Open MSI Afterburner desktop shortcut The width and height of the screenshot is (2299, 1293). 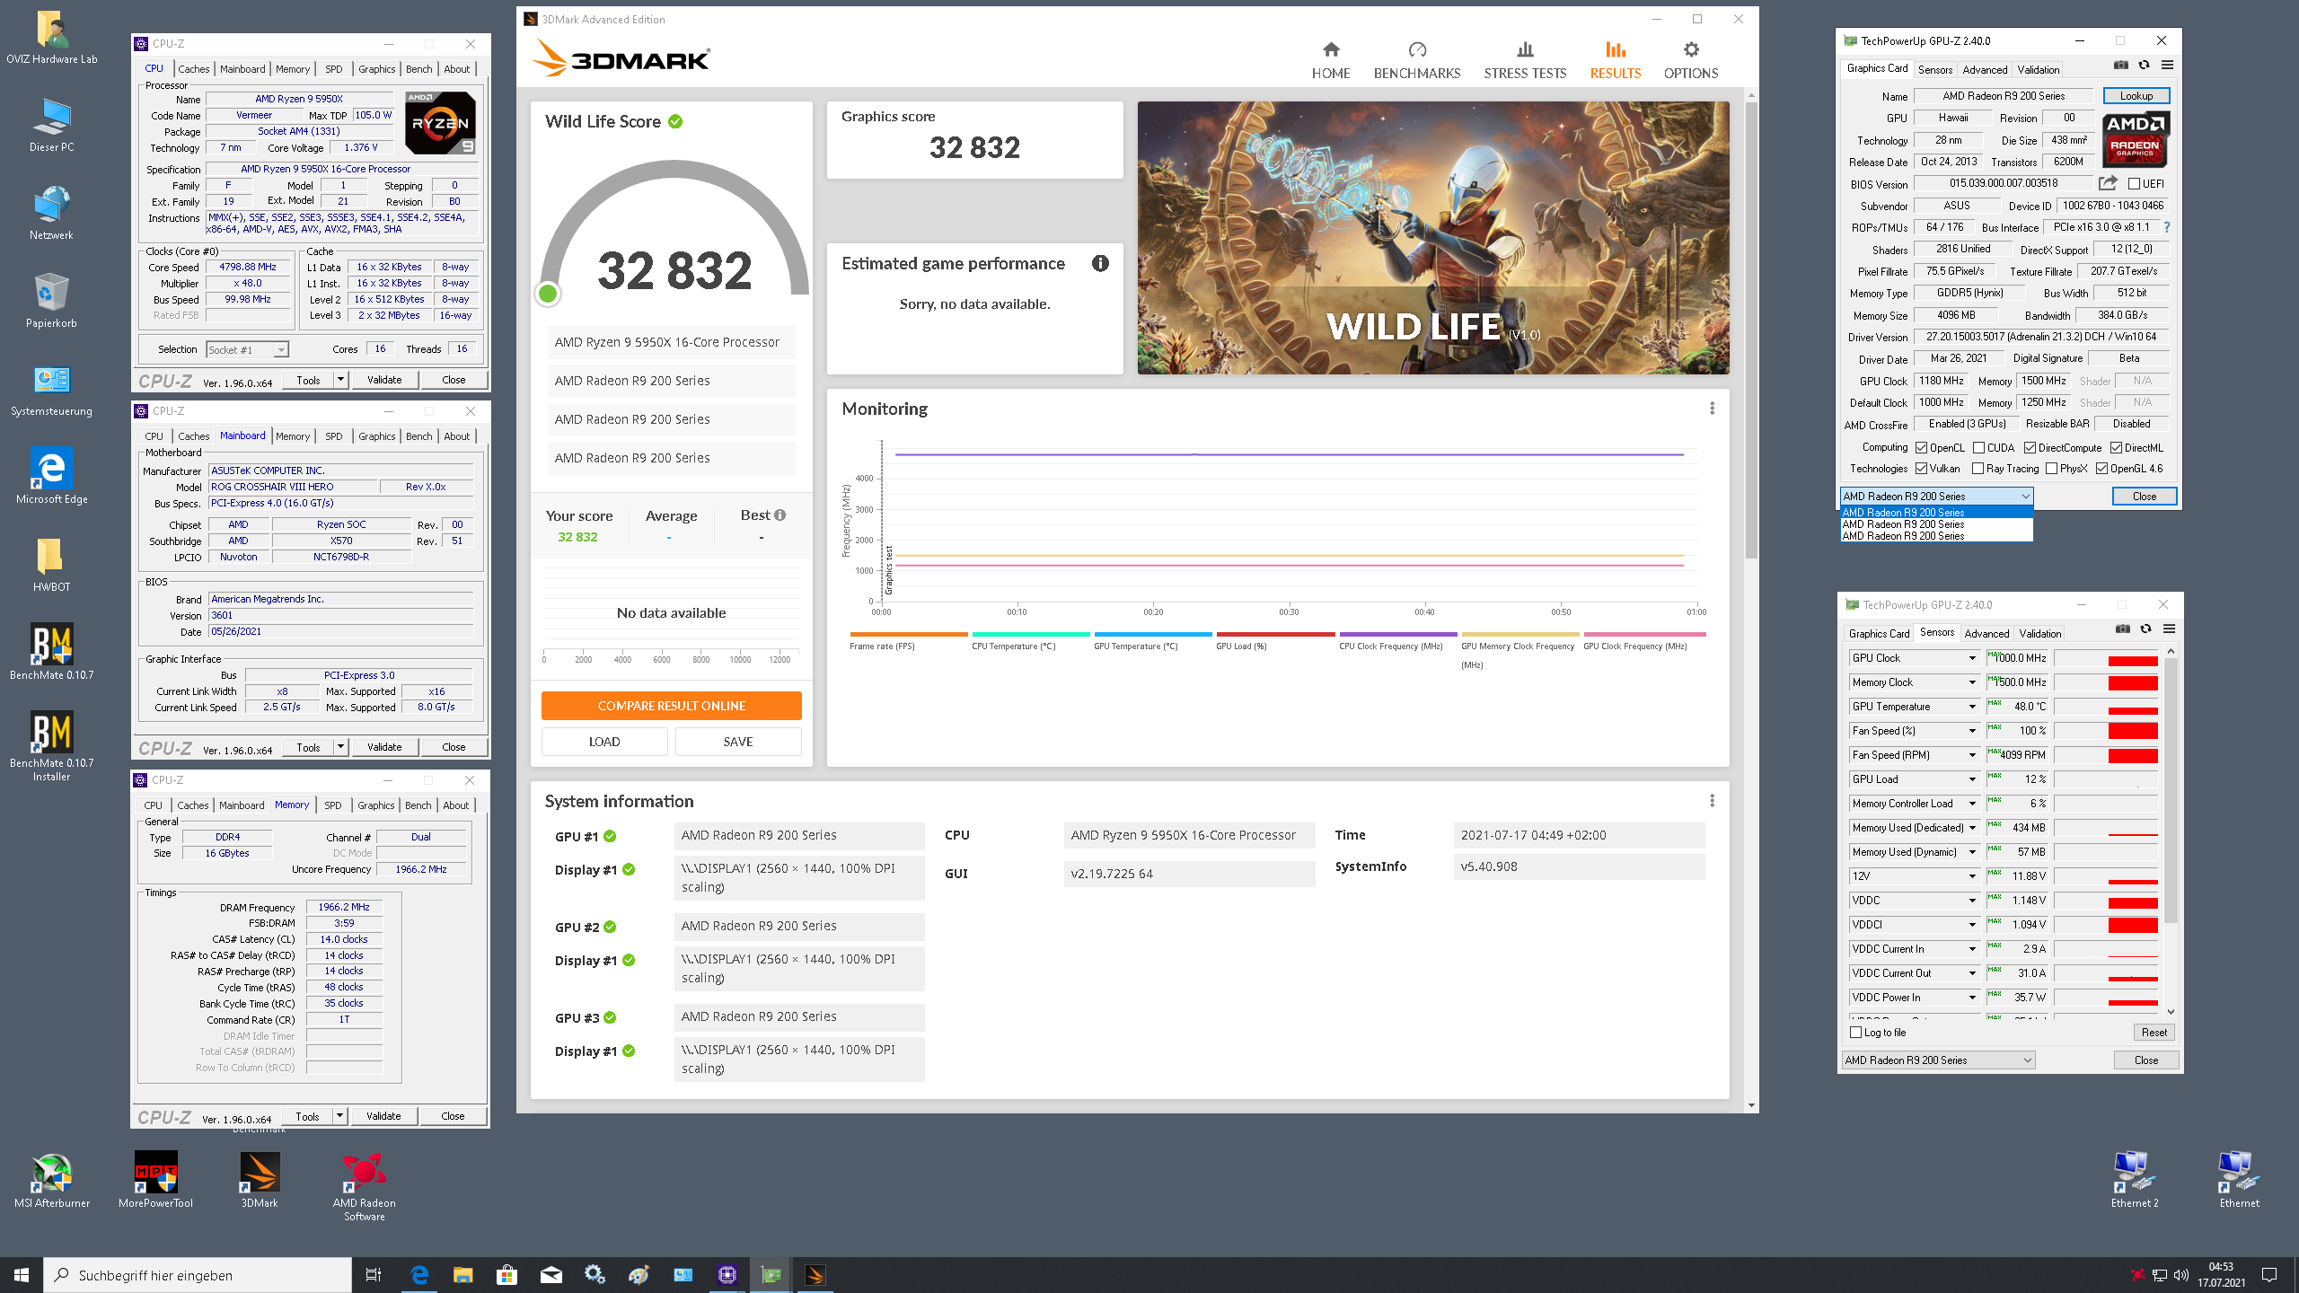click(x=52, y=1180)
